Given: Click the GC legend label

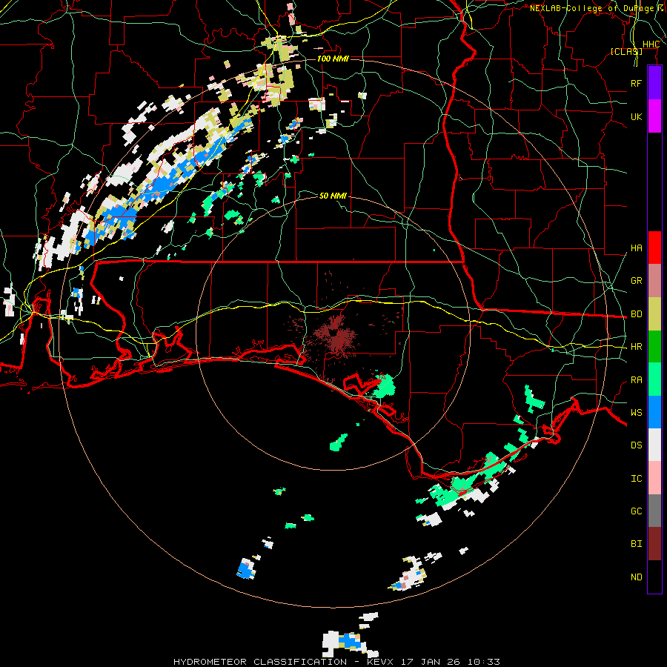Looking at the screenshot, I should click(637, 511).
